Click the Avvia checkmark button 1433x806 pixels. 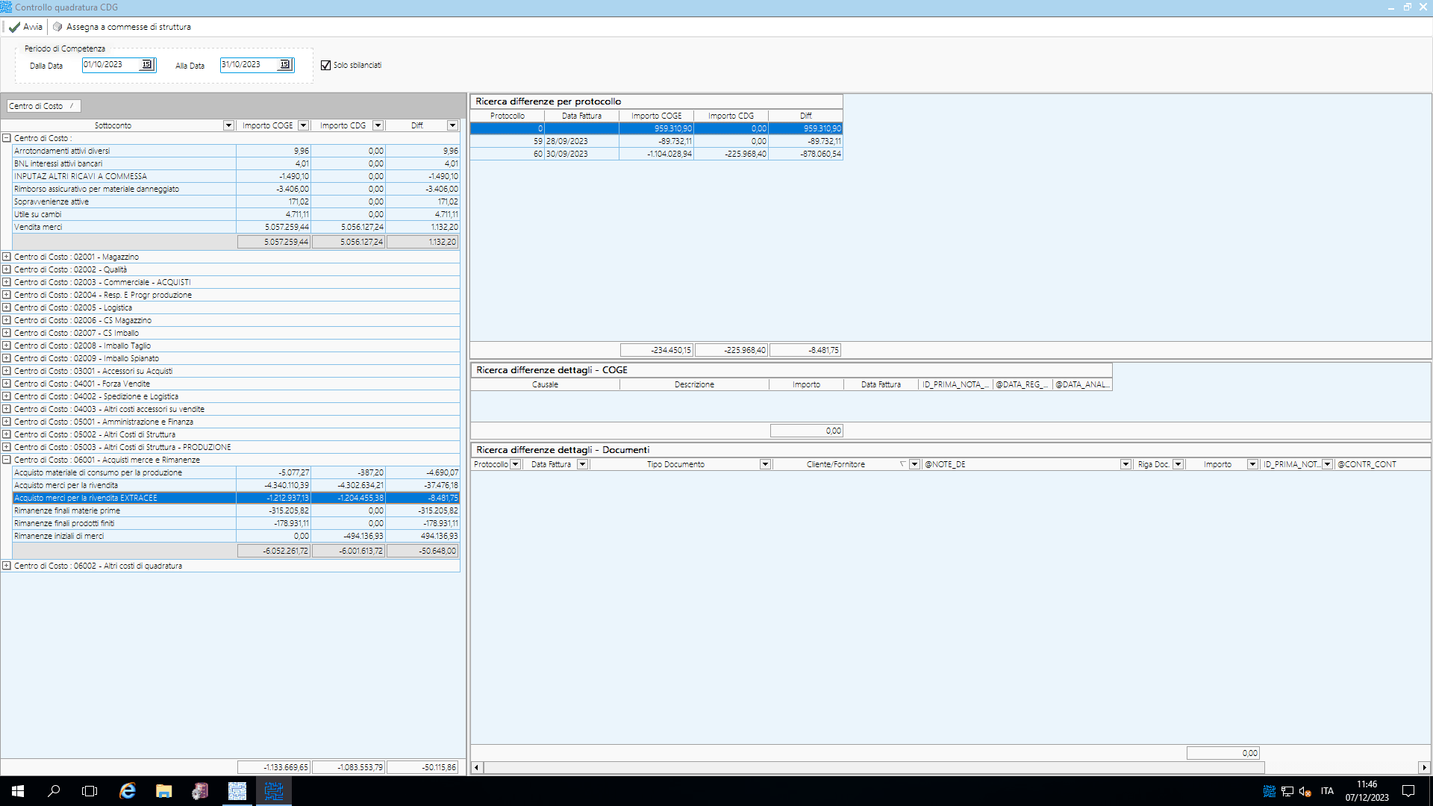[x=26, y=27]
